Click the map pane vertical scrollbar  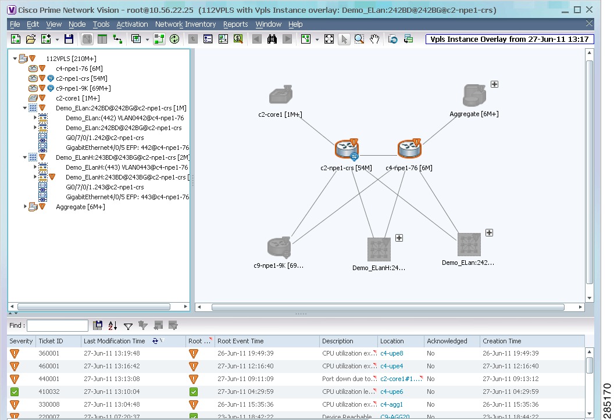(590, 172)
